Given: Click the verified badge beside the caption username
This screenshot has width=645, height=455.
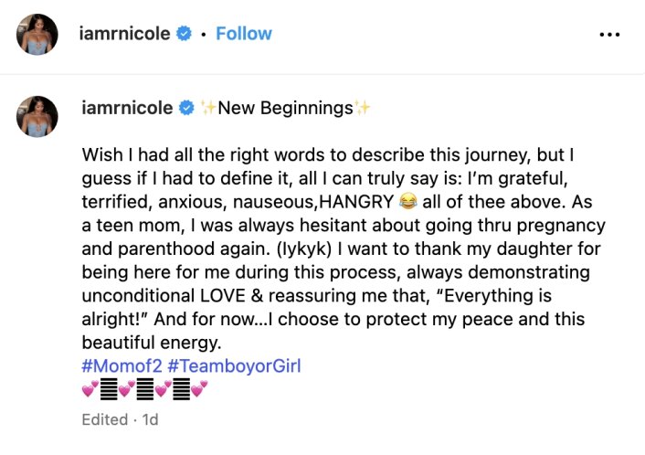Looking at the screenshot, I should [x=187, y=108].
